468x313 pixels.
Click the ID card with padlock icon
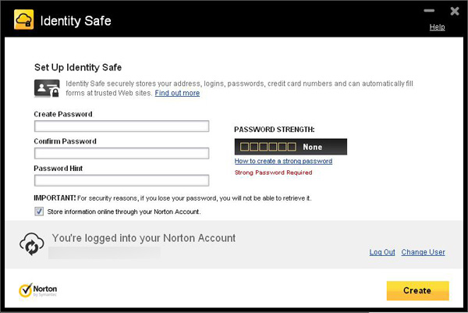pyautogui.click(x=46, y=88)
